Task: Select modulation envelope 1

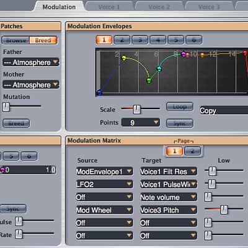Action: click(x=104, y=40)
